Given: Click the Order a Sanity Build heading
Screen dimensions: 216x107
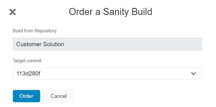Looking at the screenshot, I should 110,12.
